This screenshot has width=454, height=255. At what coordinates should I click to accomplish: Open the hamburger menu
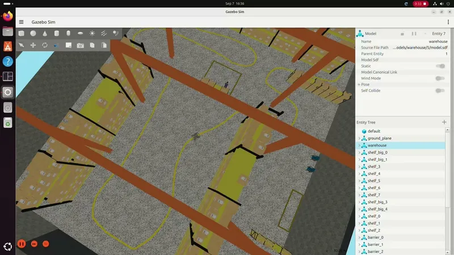[x=22, y=22]
